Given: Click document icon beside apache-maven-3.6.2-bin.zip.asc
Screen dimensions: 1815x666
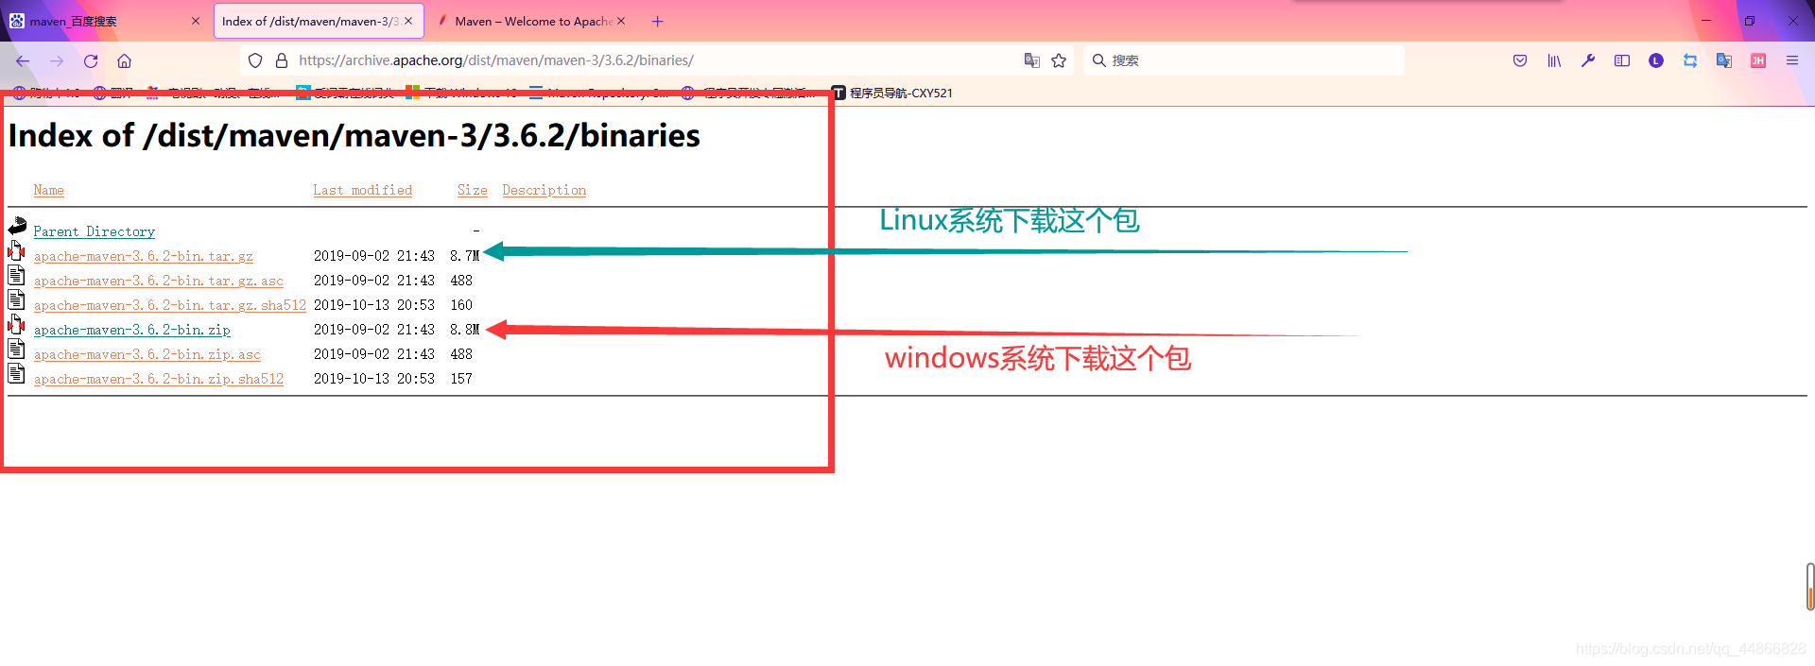Looking at the screenshot, I should coord(16,349).
